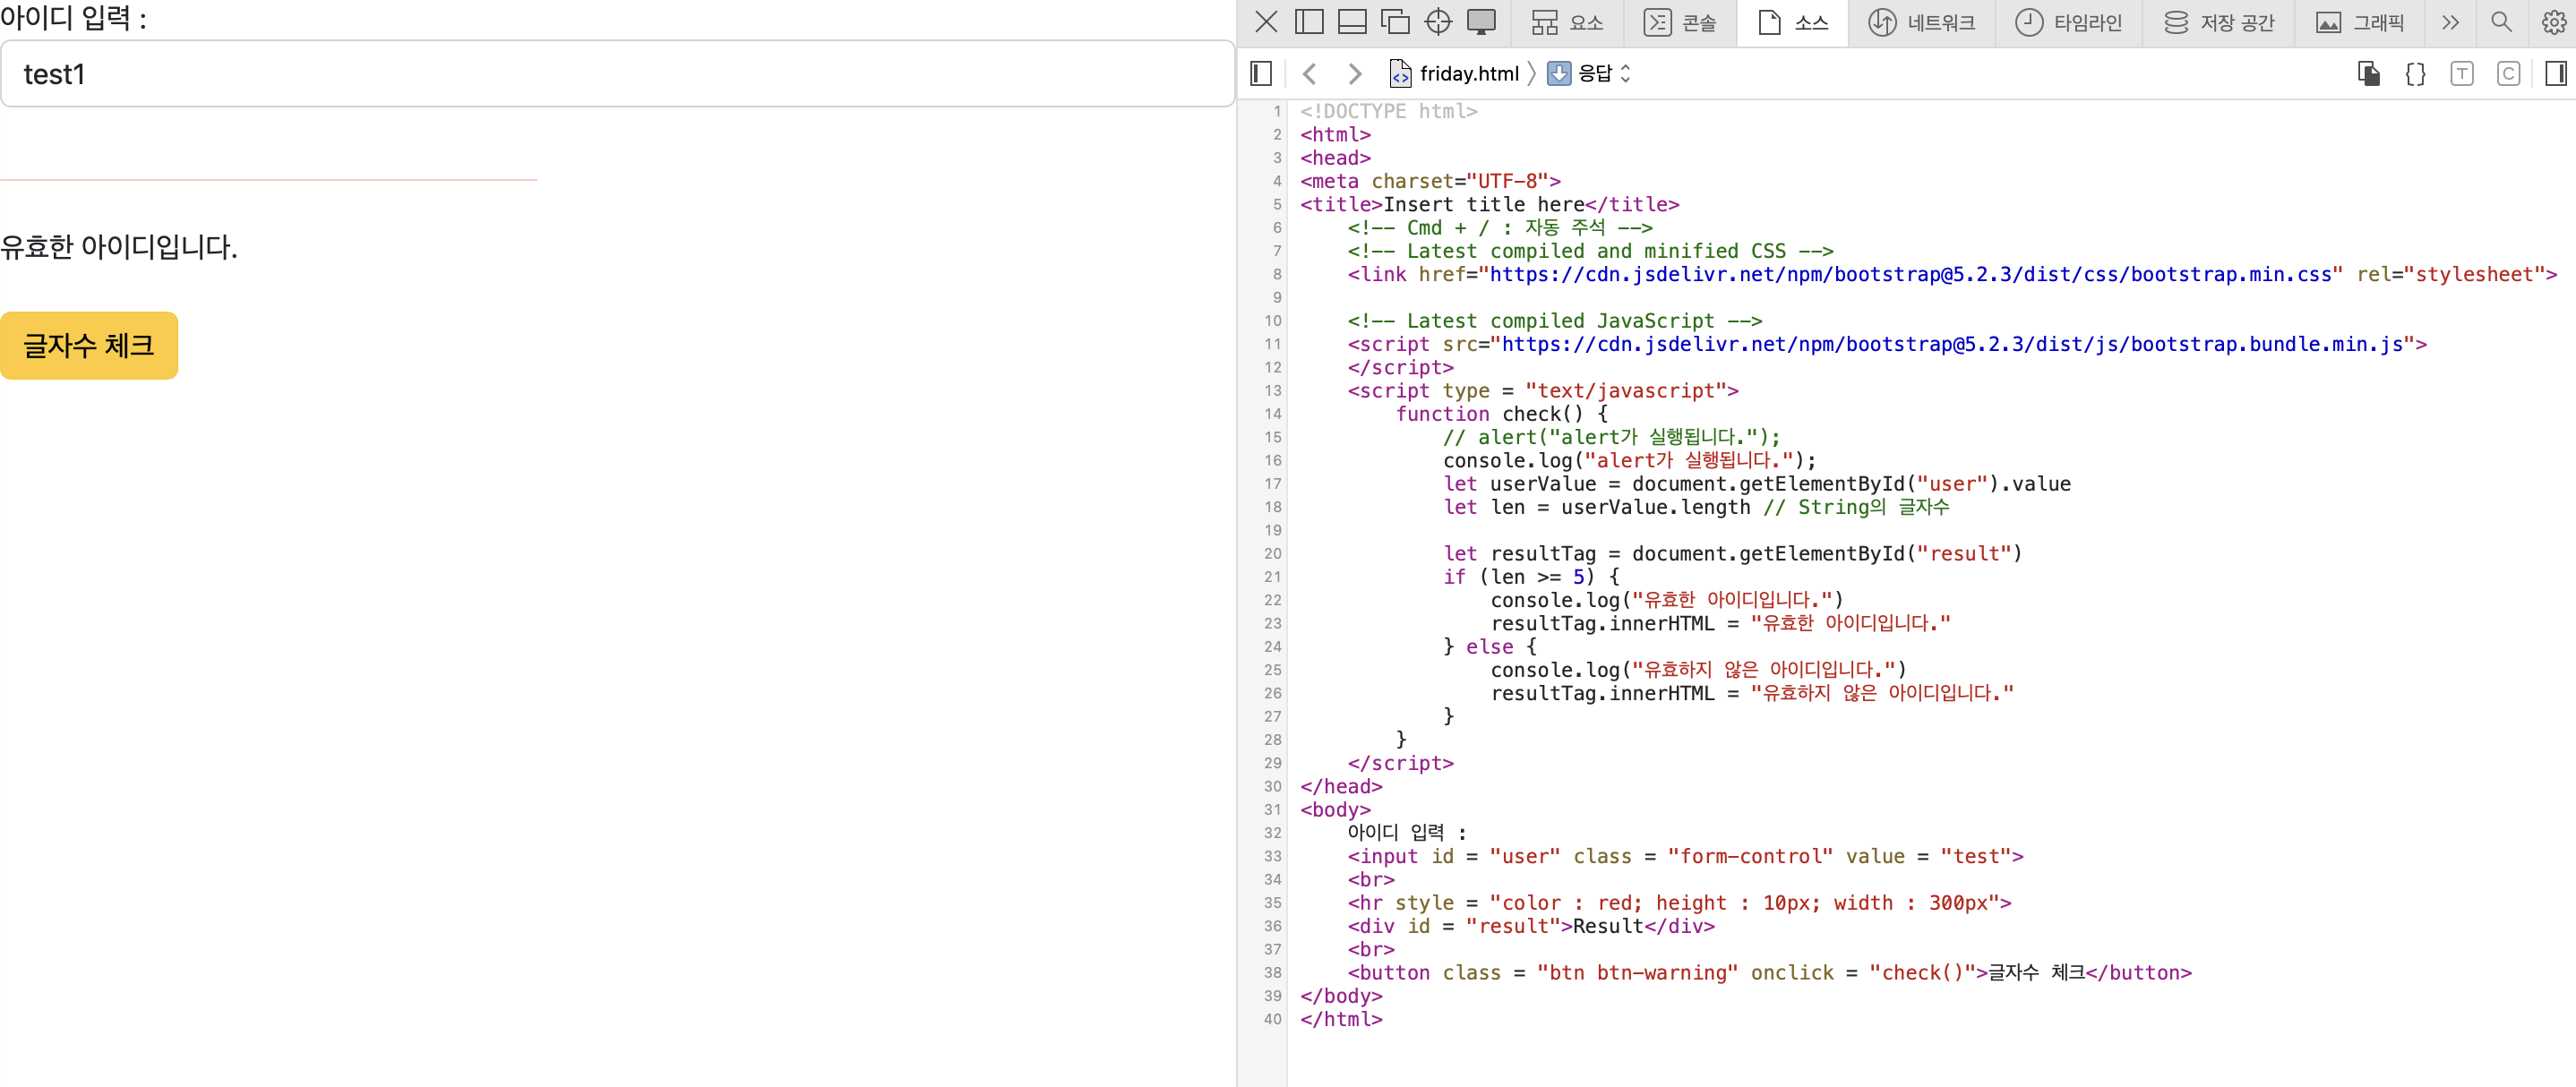Set breakpoint on line number 26

coord(1272,693)
